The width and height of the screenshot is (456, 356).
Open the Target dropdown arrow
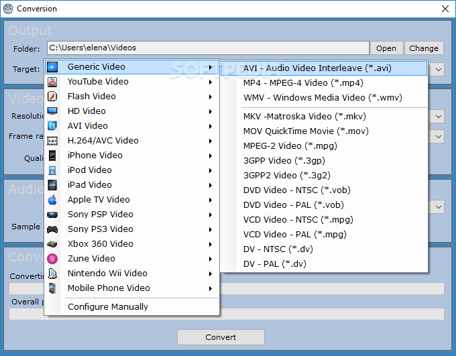pos(439,70)
